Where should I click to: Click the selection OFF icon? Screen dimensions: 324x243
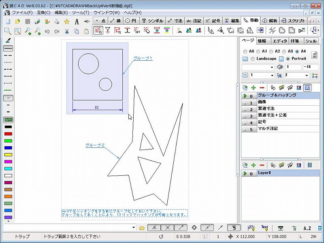tap(137, 31)
